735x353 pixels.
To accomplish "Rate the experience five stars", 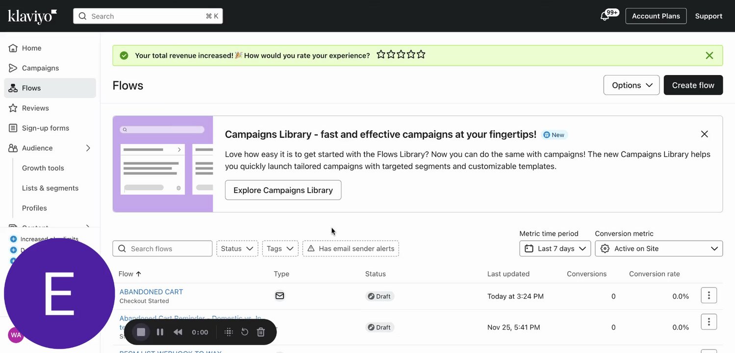I will pos(421,55).
